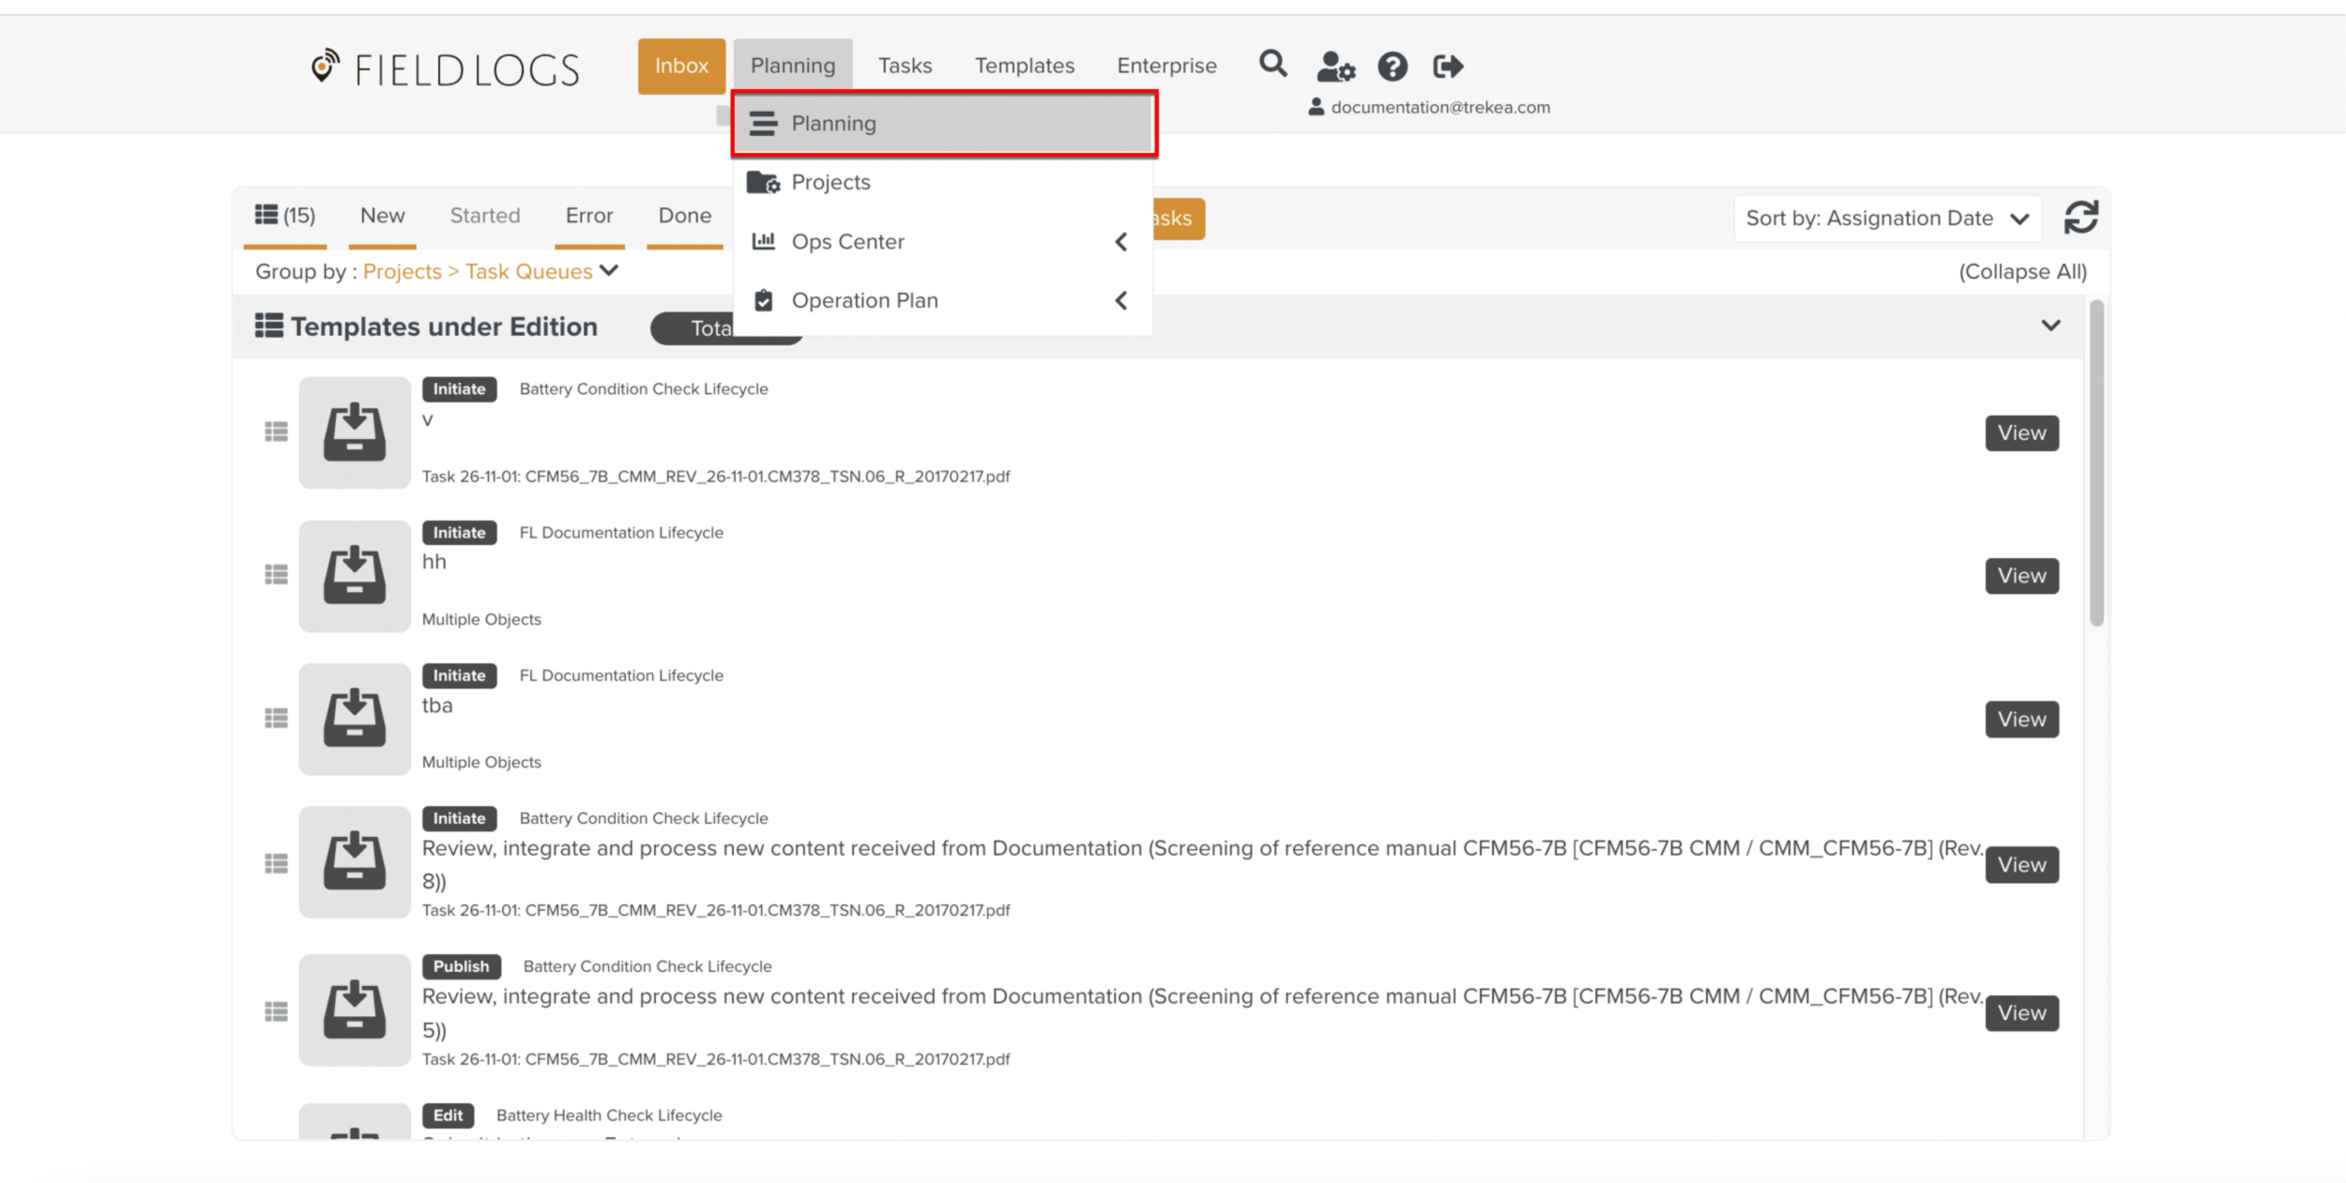Open user settings icon in header
The width and height of the screenshot is (2346, 1183).
pos(1334,67)
